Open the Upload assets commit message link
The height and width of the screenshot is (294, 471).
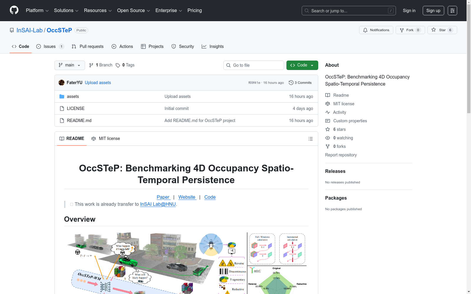[98, 83]
